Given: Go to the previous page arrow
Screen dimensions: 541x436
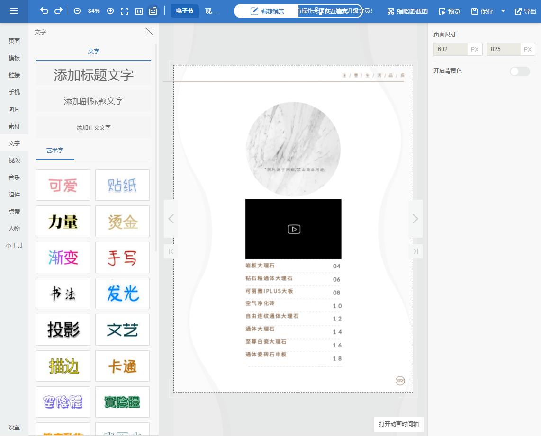Looking at the screenshot, I should [x=171, y=219].
